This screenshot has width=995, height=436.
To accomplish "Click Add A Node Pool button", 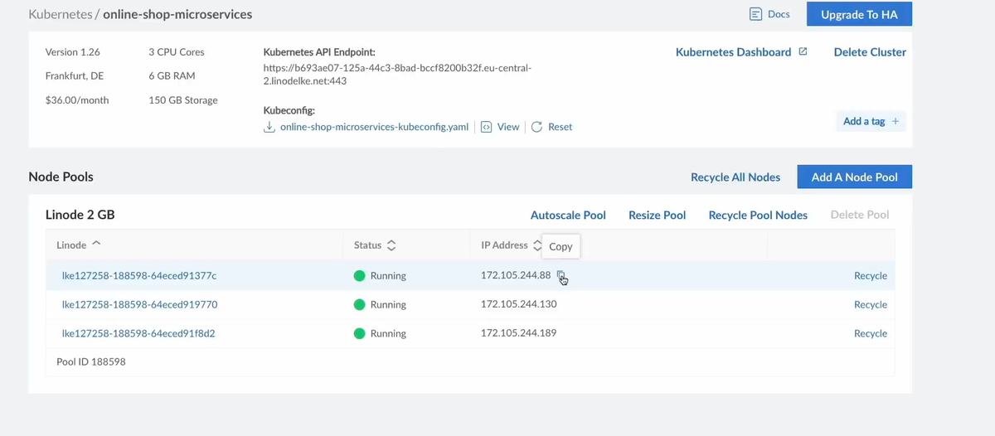I will [x=854, y=177].
